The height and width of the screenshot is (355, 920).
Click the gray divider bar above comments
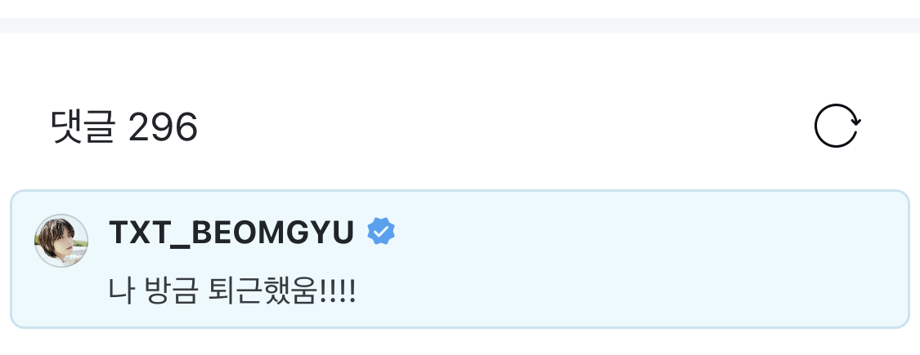[460, 25]
